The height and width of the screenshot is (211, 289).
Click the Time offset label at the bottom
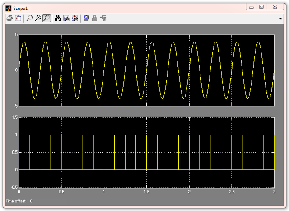[x=16, y=201]
